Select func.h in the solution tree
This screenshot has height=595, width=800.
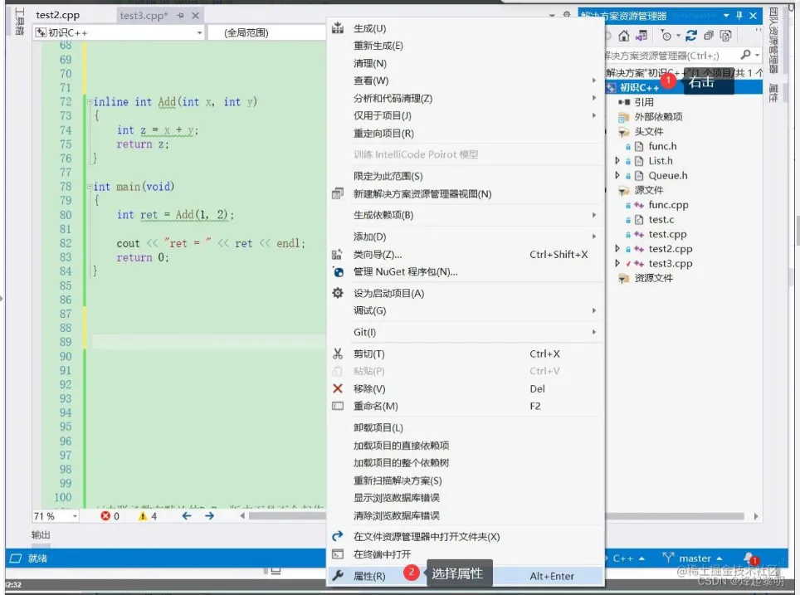click(x=662, y=146)
